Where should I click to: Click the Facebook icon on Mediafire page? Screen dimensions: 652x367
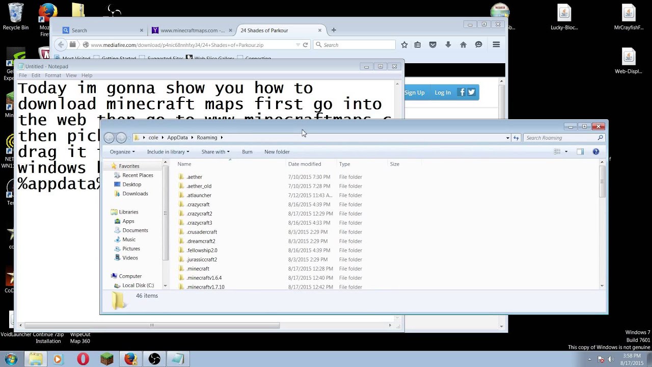[461, 92]
